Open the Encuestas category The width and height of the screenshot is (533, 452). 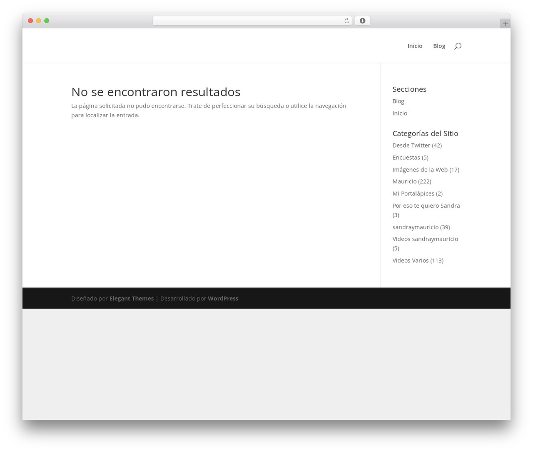click(x=406, y=157)
